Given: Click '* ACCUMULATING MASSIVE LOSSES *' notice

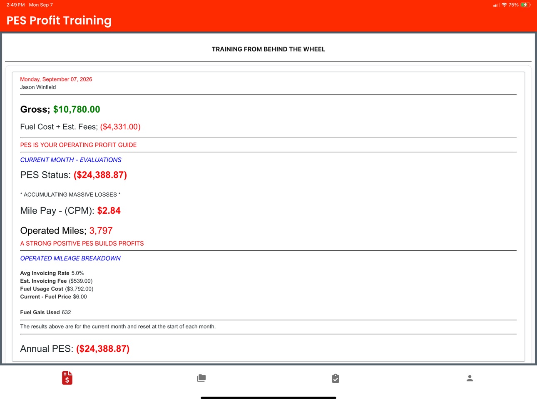Looking at the screenshot, I should coord(70,195).
